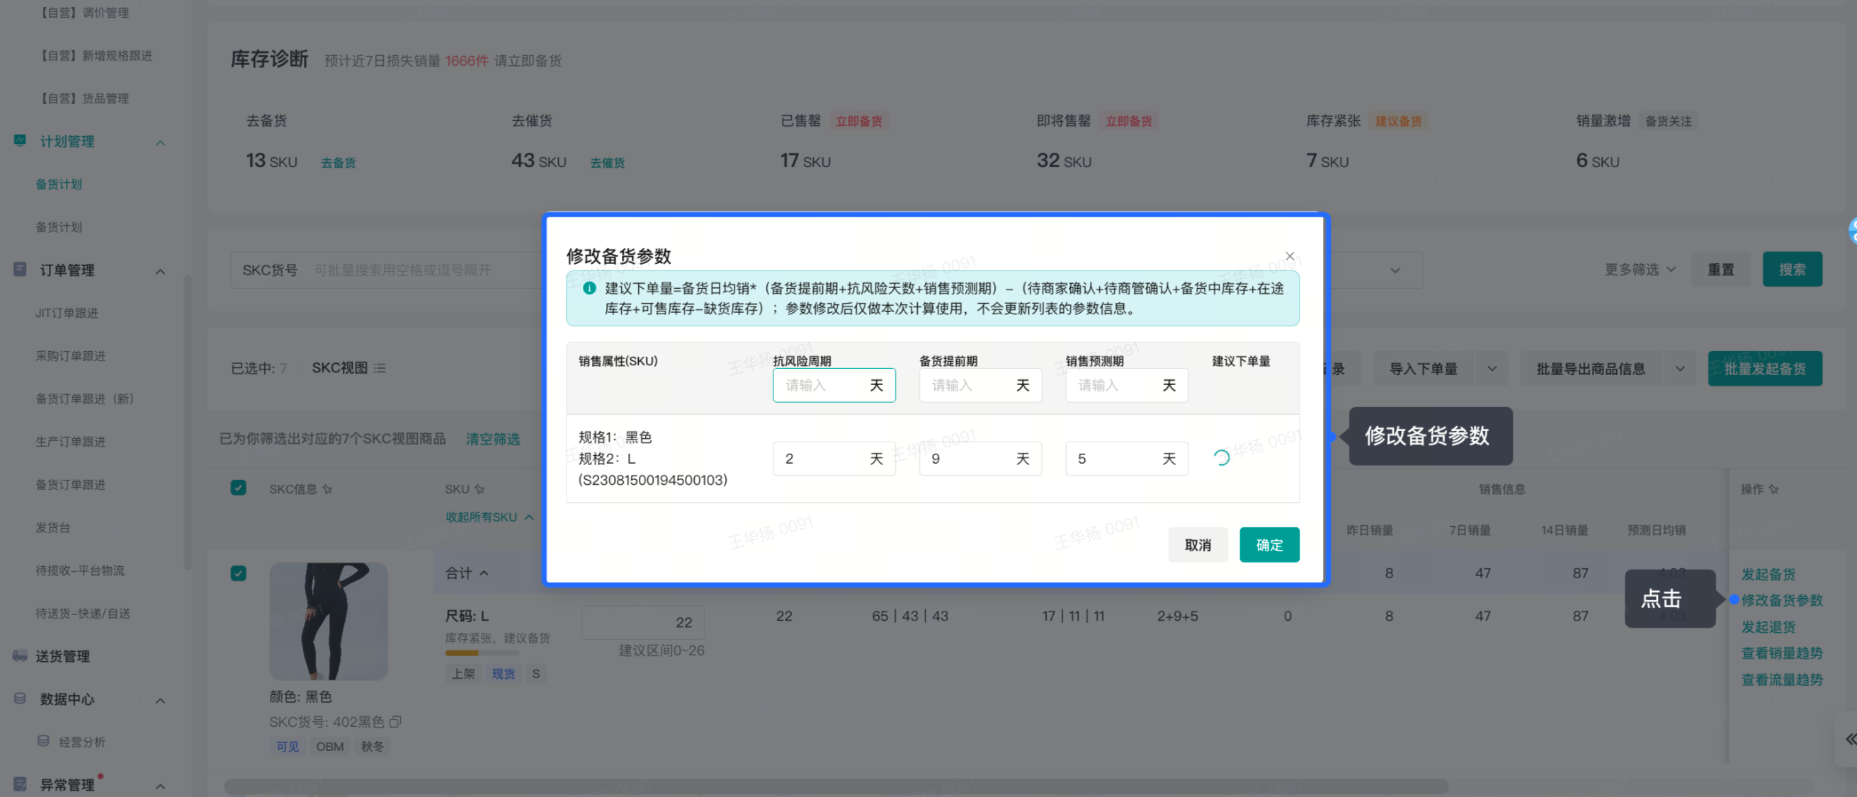Open highlighted 备货计划 menu item
The image size is (1857, 797).
click(59, 184)
